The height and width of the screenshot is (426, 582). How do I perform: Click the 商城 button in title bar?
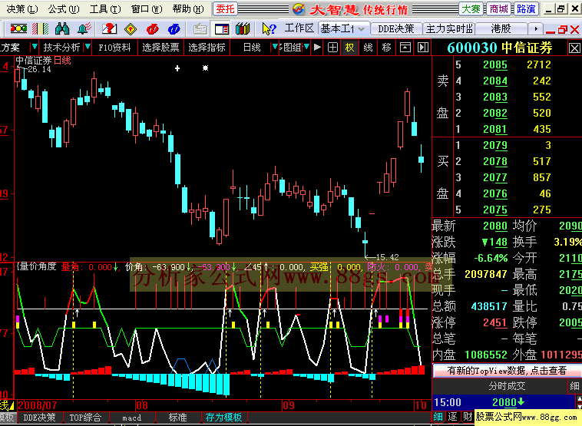click(x=498, y=9)
